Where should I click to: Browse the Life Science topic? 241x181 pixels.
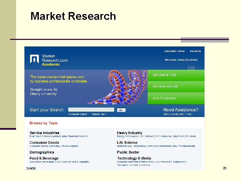click(127, 142)
